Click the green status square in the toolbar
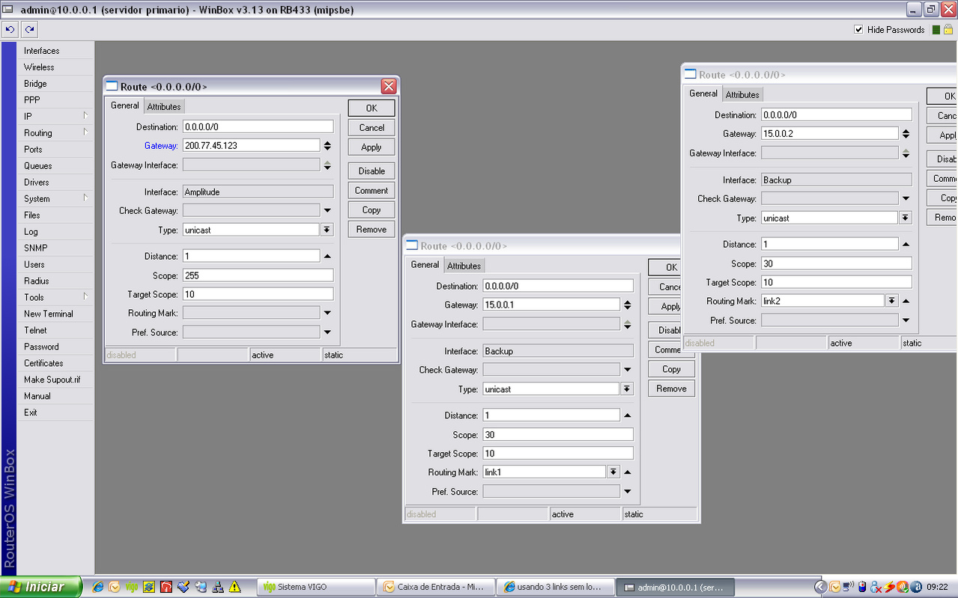 (936, 30)
